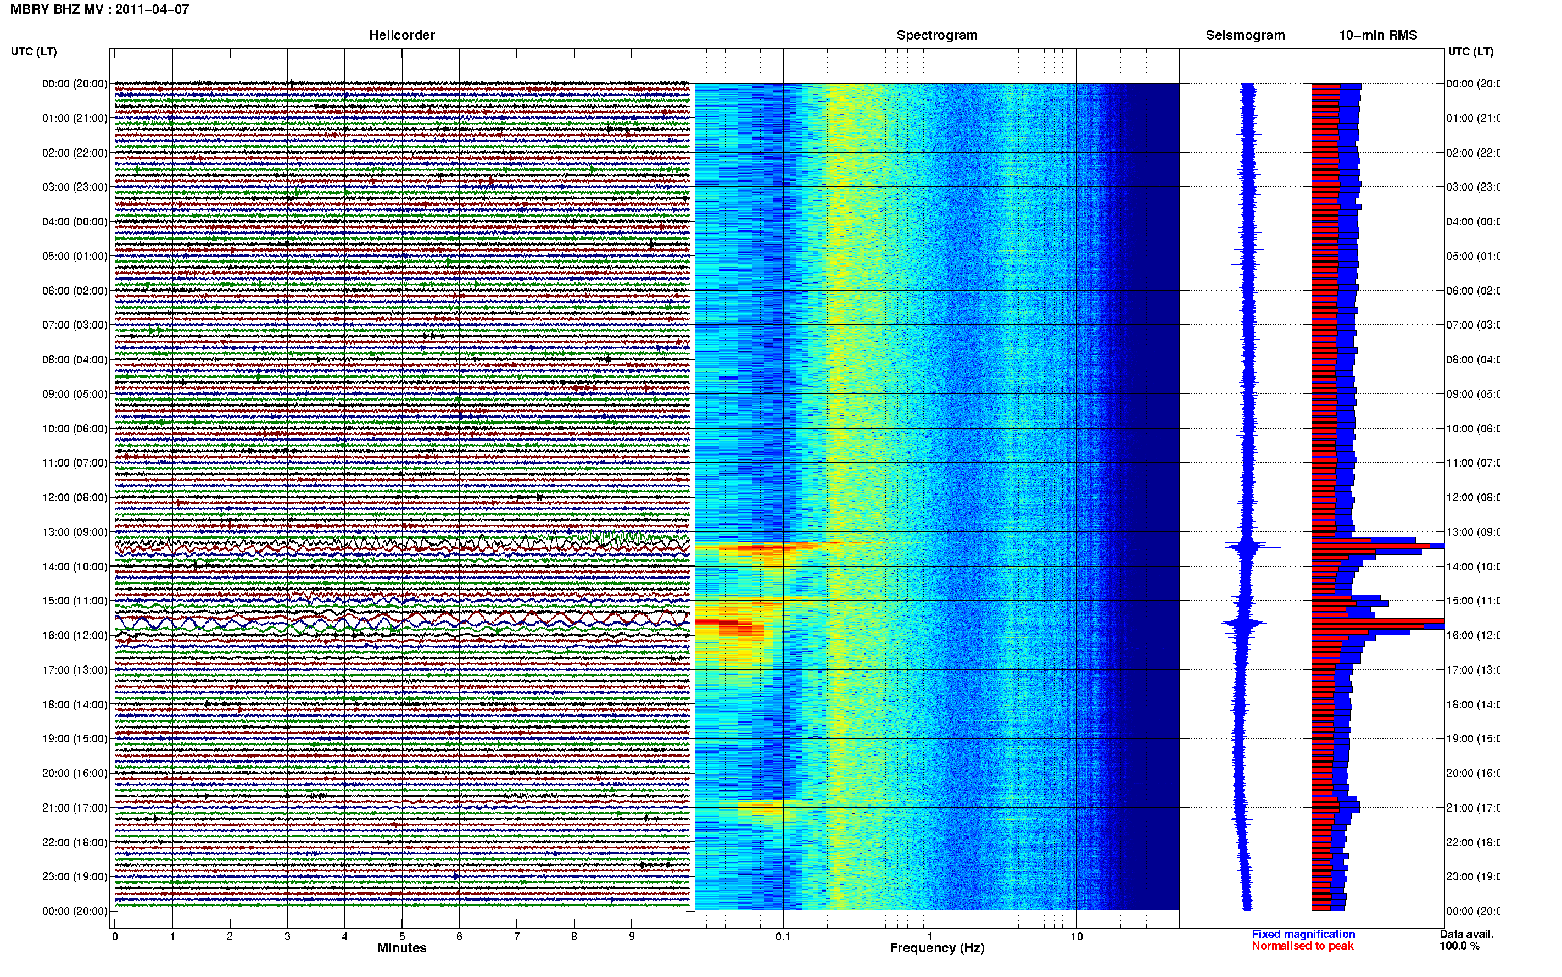
Task: Click the red 'Normalised to peak' legend text
Action: 1302,946
